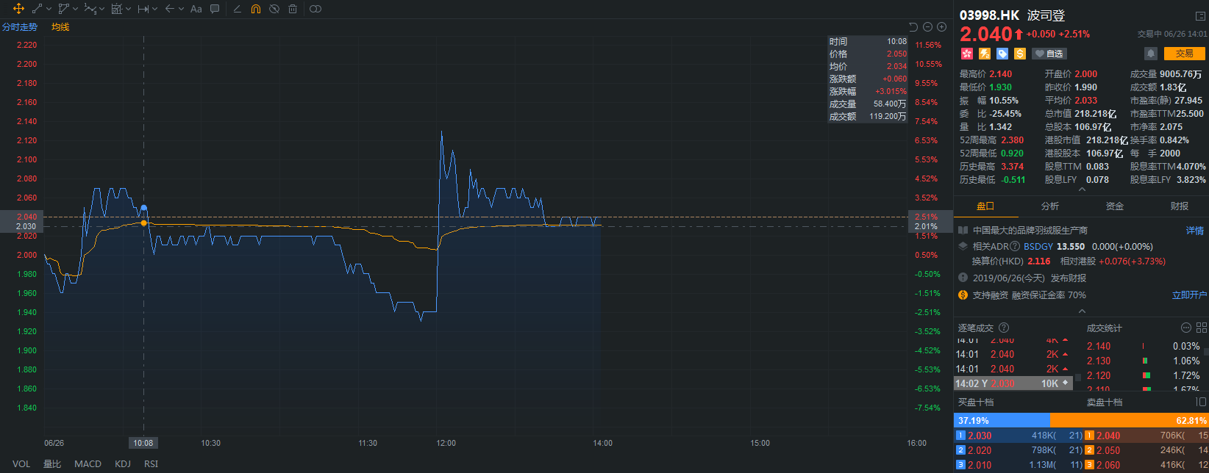Screen dimensions: 1209x473
Task: Click the panel layout icon beside stock name
Action: (1200, 15)
